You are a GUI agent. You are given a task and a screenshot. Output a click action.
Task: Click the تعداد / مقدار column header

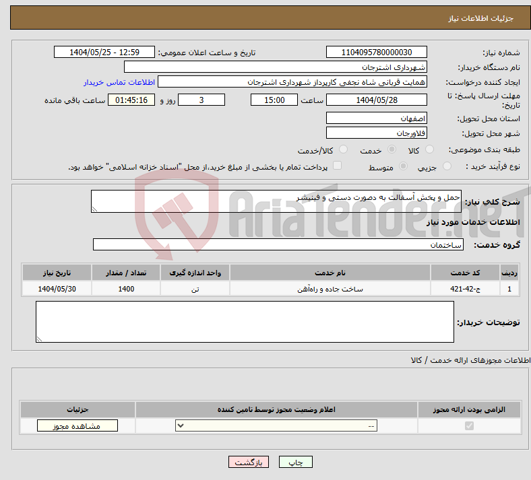(x=126, y=273)
